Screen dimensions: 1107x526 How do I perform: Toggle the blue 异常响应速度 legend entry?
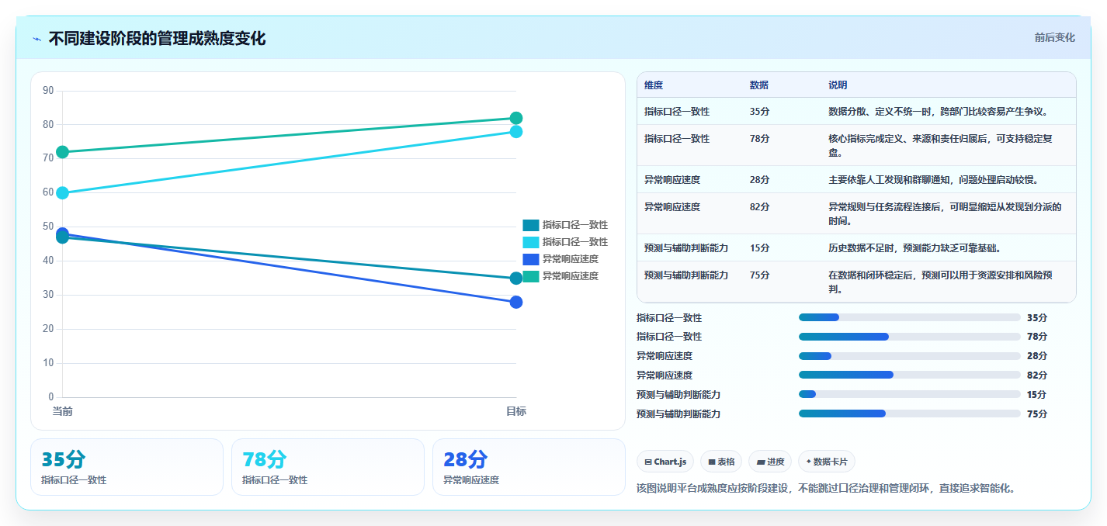tap(561, 259)
